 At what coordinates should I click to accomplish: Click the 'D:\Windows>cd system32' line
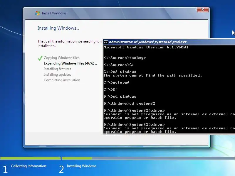(x=129, y=104)
